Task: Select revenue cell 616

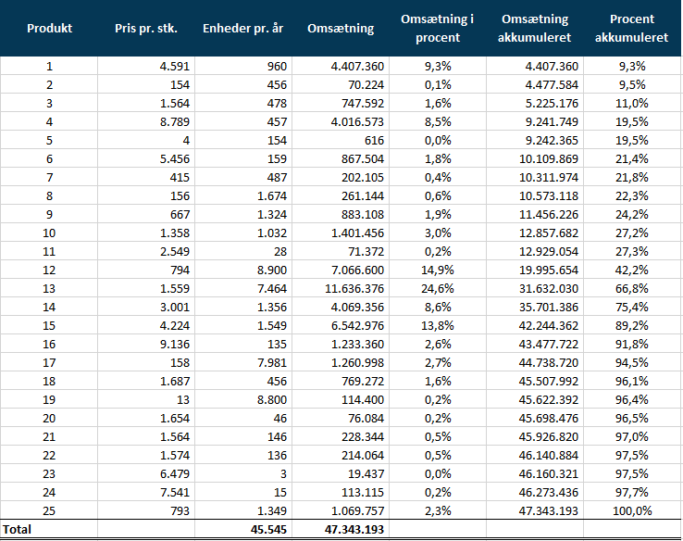Action: point(375,141)
